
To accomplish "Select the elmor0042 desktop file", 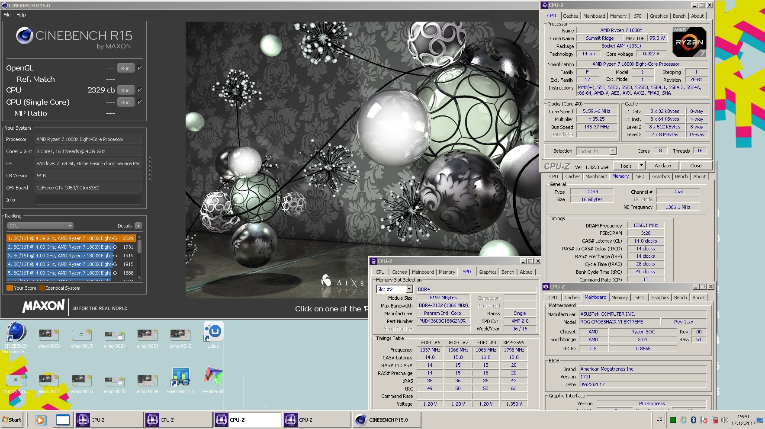I will [x=180, y=338].
